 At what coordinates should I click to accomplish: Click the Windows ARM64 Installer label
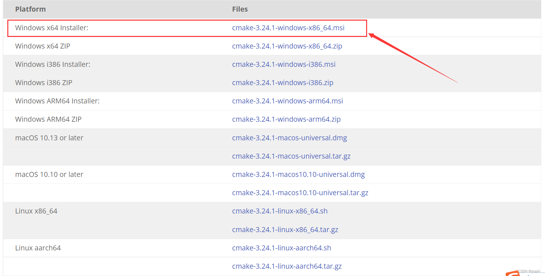pyautogui.click(x=58, y=101)
